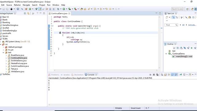
Task: Select the OnlineBankingSys project
Action: click(x=10, y=31)
